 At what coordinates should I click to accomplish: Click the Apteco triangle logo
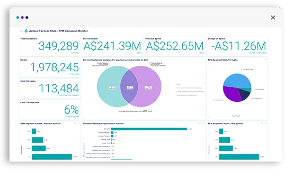point(26,31)
